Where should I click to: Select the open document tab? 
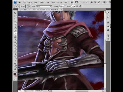coord(40,10)
